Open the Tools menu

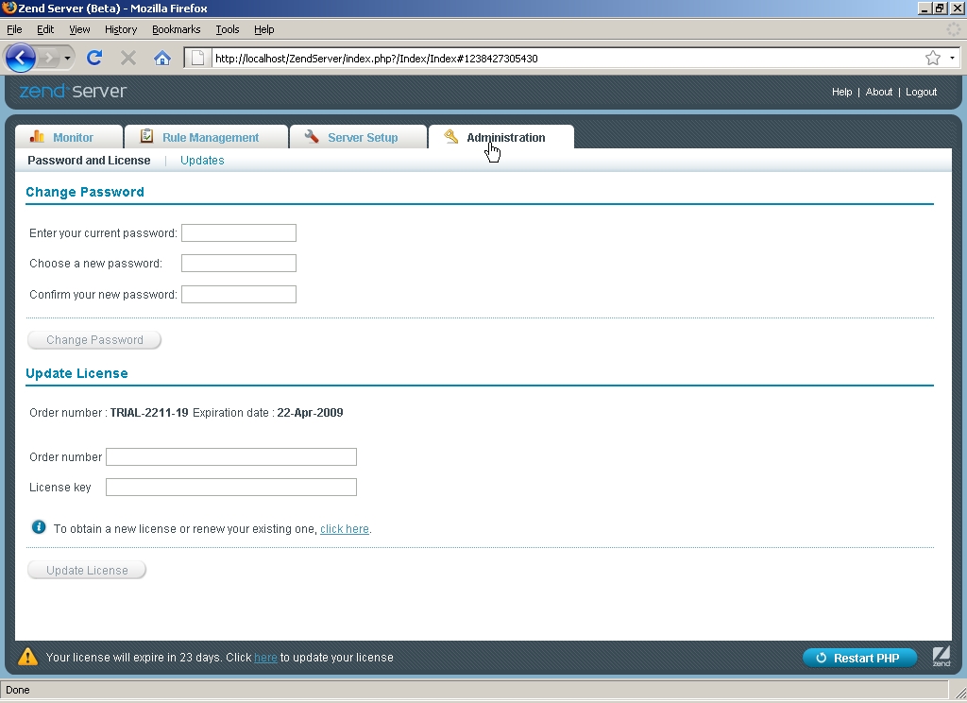(227, 29)
